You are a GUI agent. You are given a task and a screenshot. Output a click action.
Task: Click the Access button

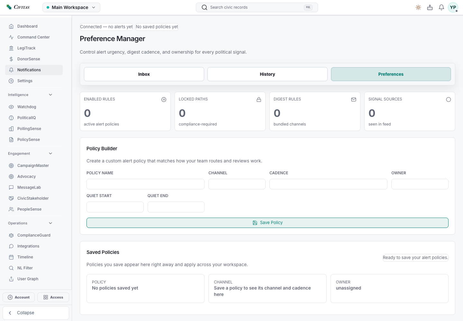pos(53,297)
